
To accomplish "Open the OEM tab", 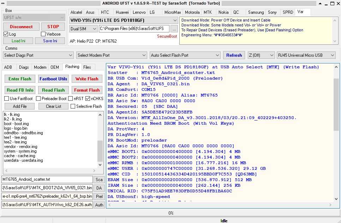I will pos(55,67).
